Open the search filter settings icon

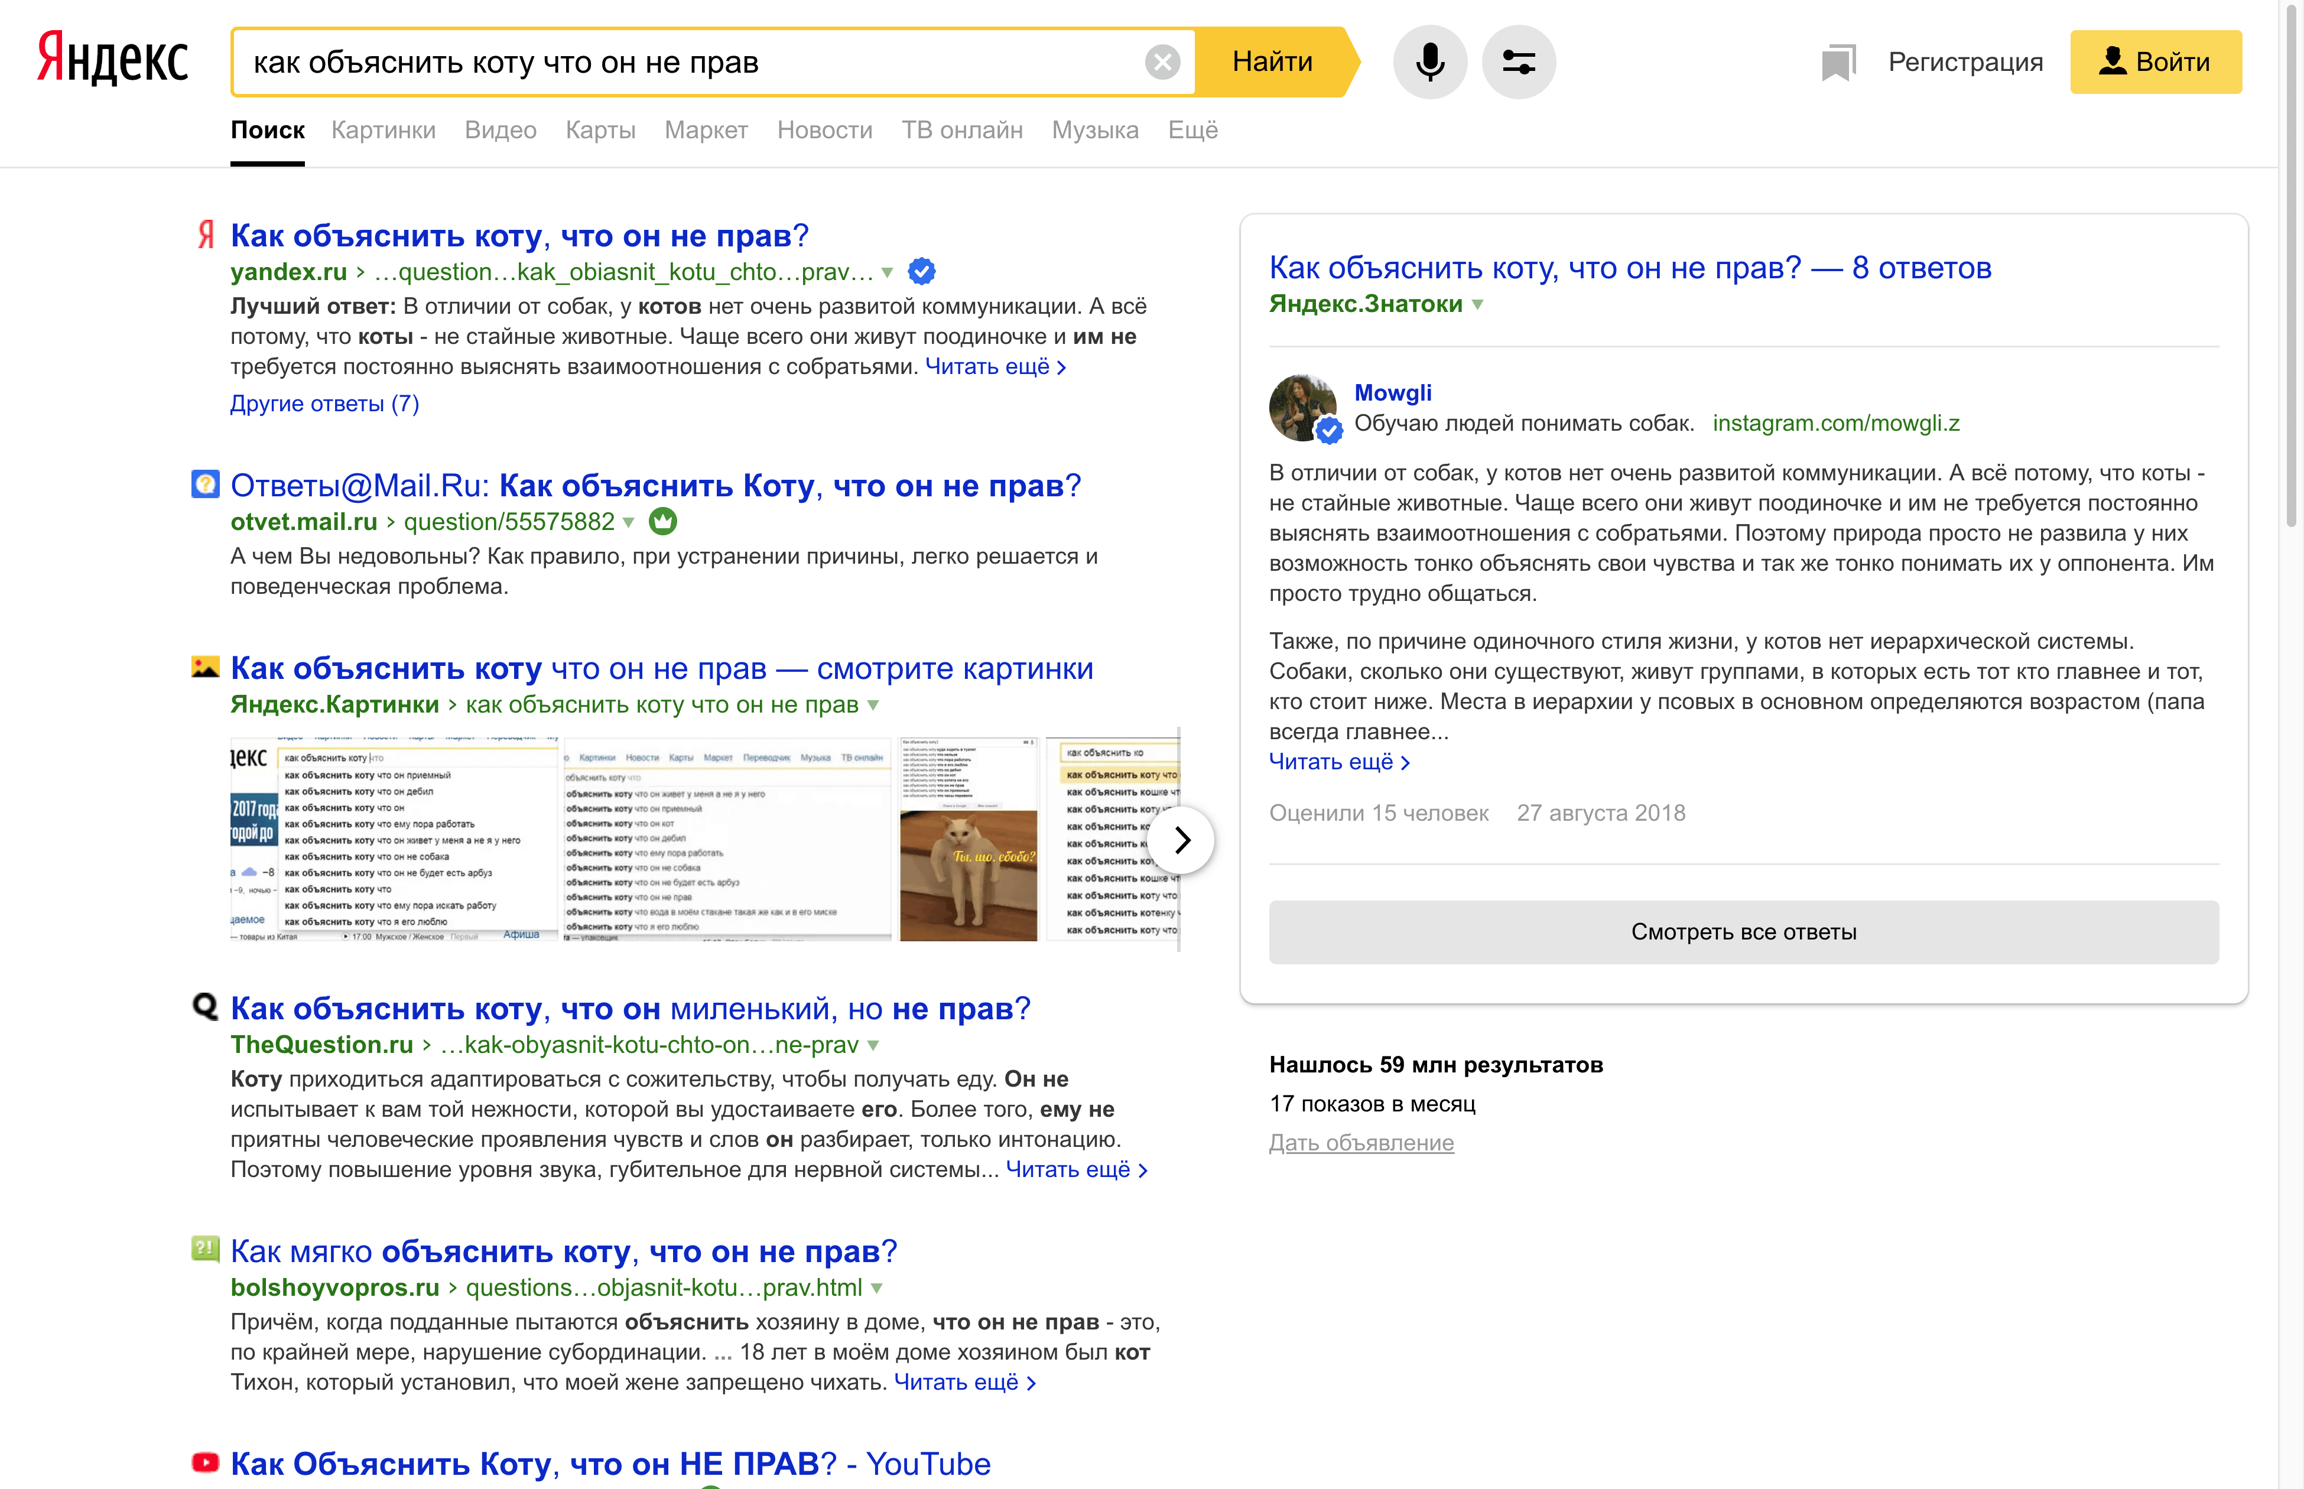pos(1518,62)
